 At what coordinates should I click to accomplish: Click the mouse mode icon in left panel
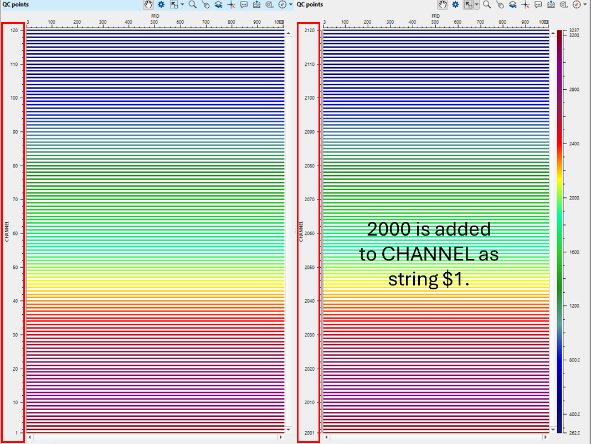pos(205,4)
